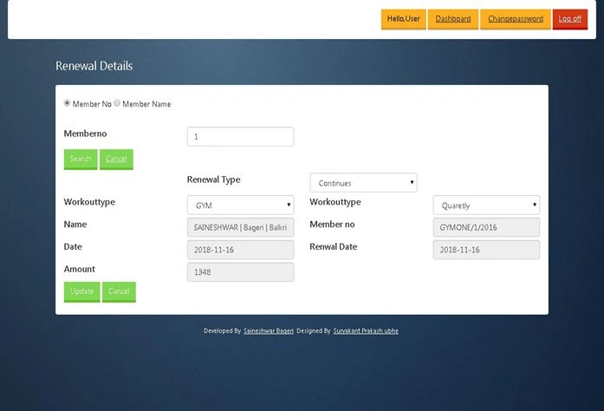
Task: Click the green Update button
Action: click(x=81, y=291)
